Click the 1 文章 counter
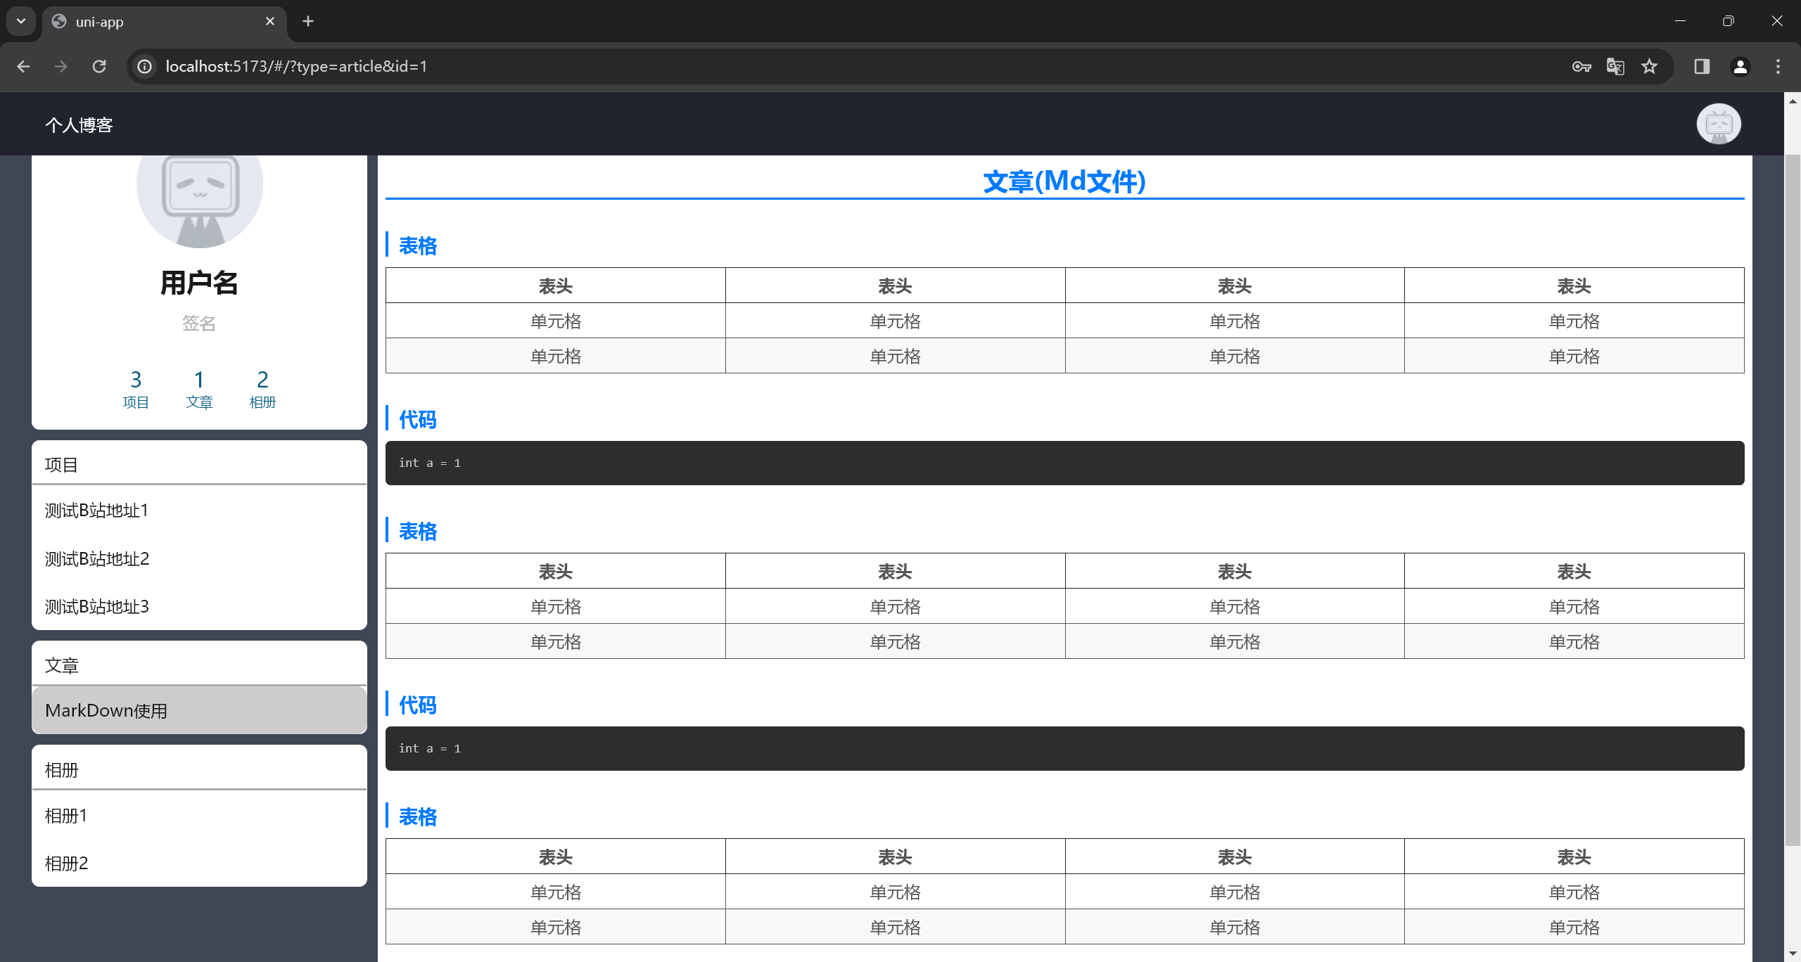The width and height of the screenshot is (1801, 962). click(199, 389)
